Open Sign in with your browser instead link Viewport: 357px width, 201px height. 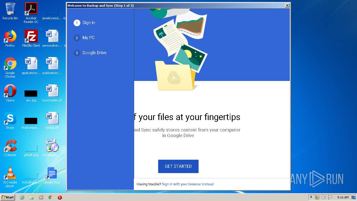tap(188, 184)
